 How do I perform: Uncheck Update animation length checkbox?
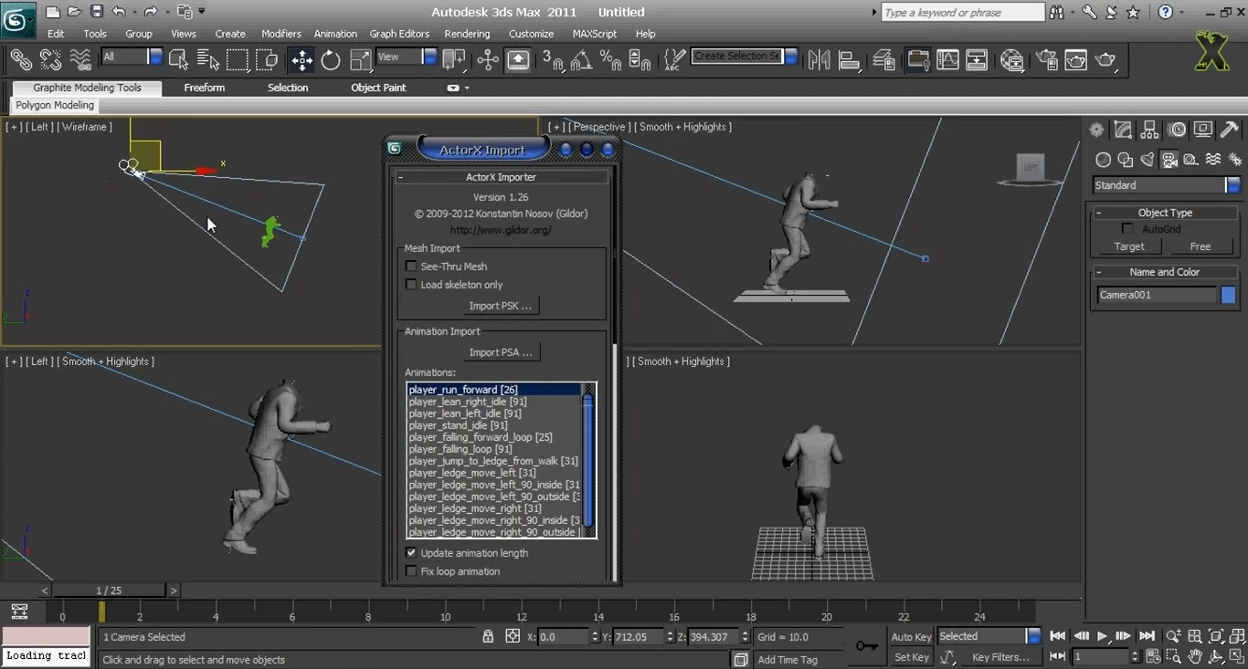(411, 553)
